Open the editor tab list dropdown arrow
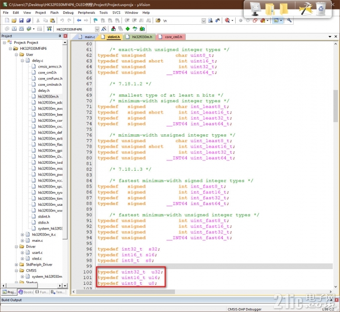The width and height of the screenshot is (340, 312). click(x=330, y=37)
